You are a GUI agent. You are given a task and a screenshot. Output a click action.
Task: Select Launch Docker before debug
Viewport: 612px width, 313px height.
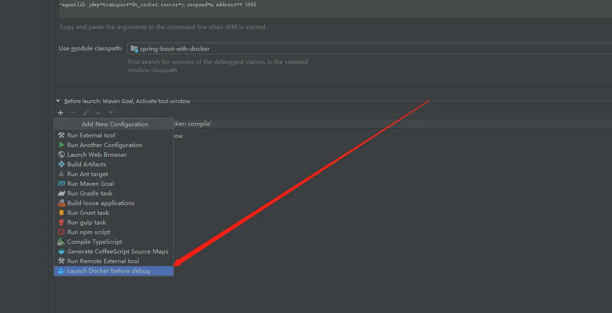click(x=114, y=271)
